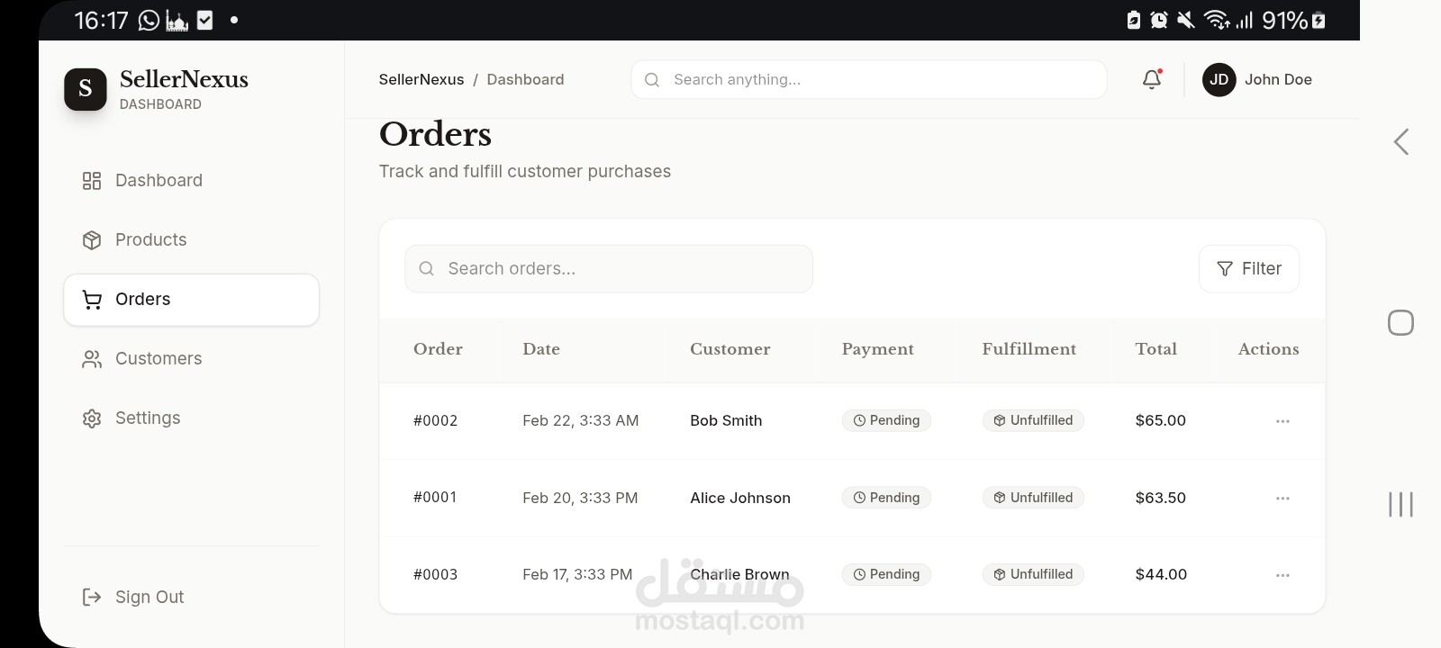Sort by the Date column header

(541, 349)
